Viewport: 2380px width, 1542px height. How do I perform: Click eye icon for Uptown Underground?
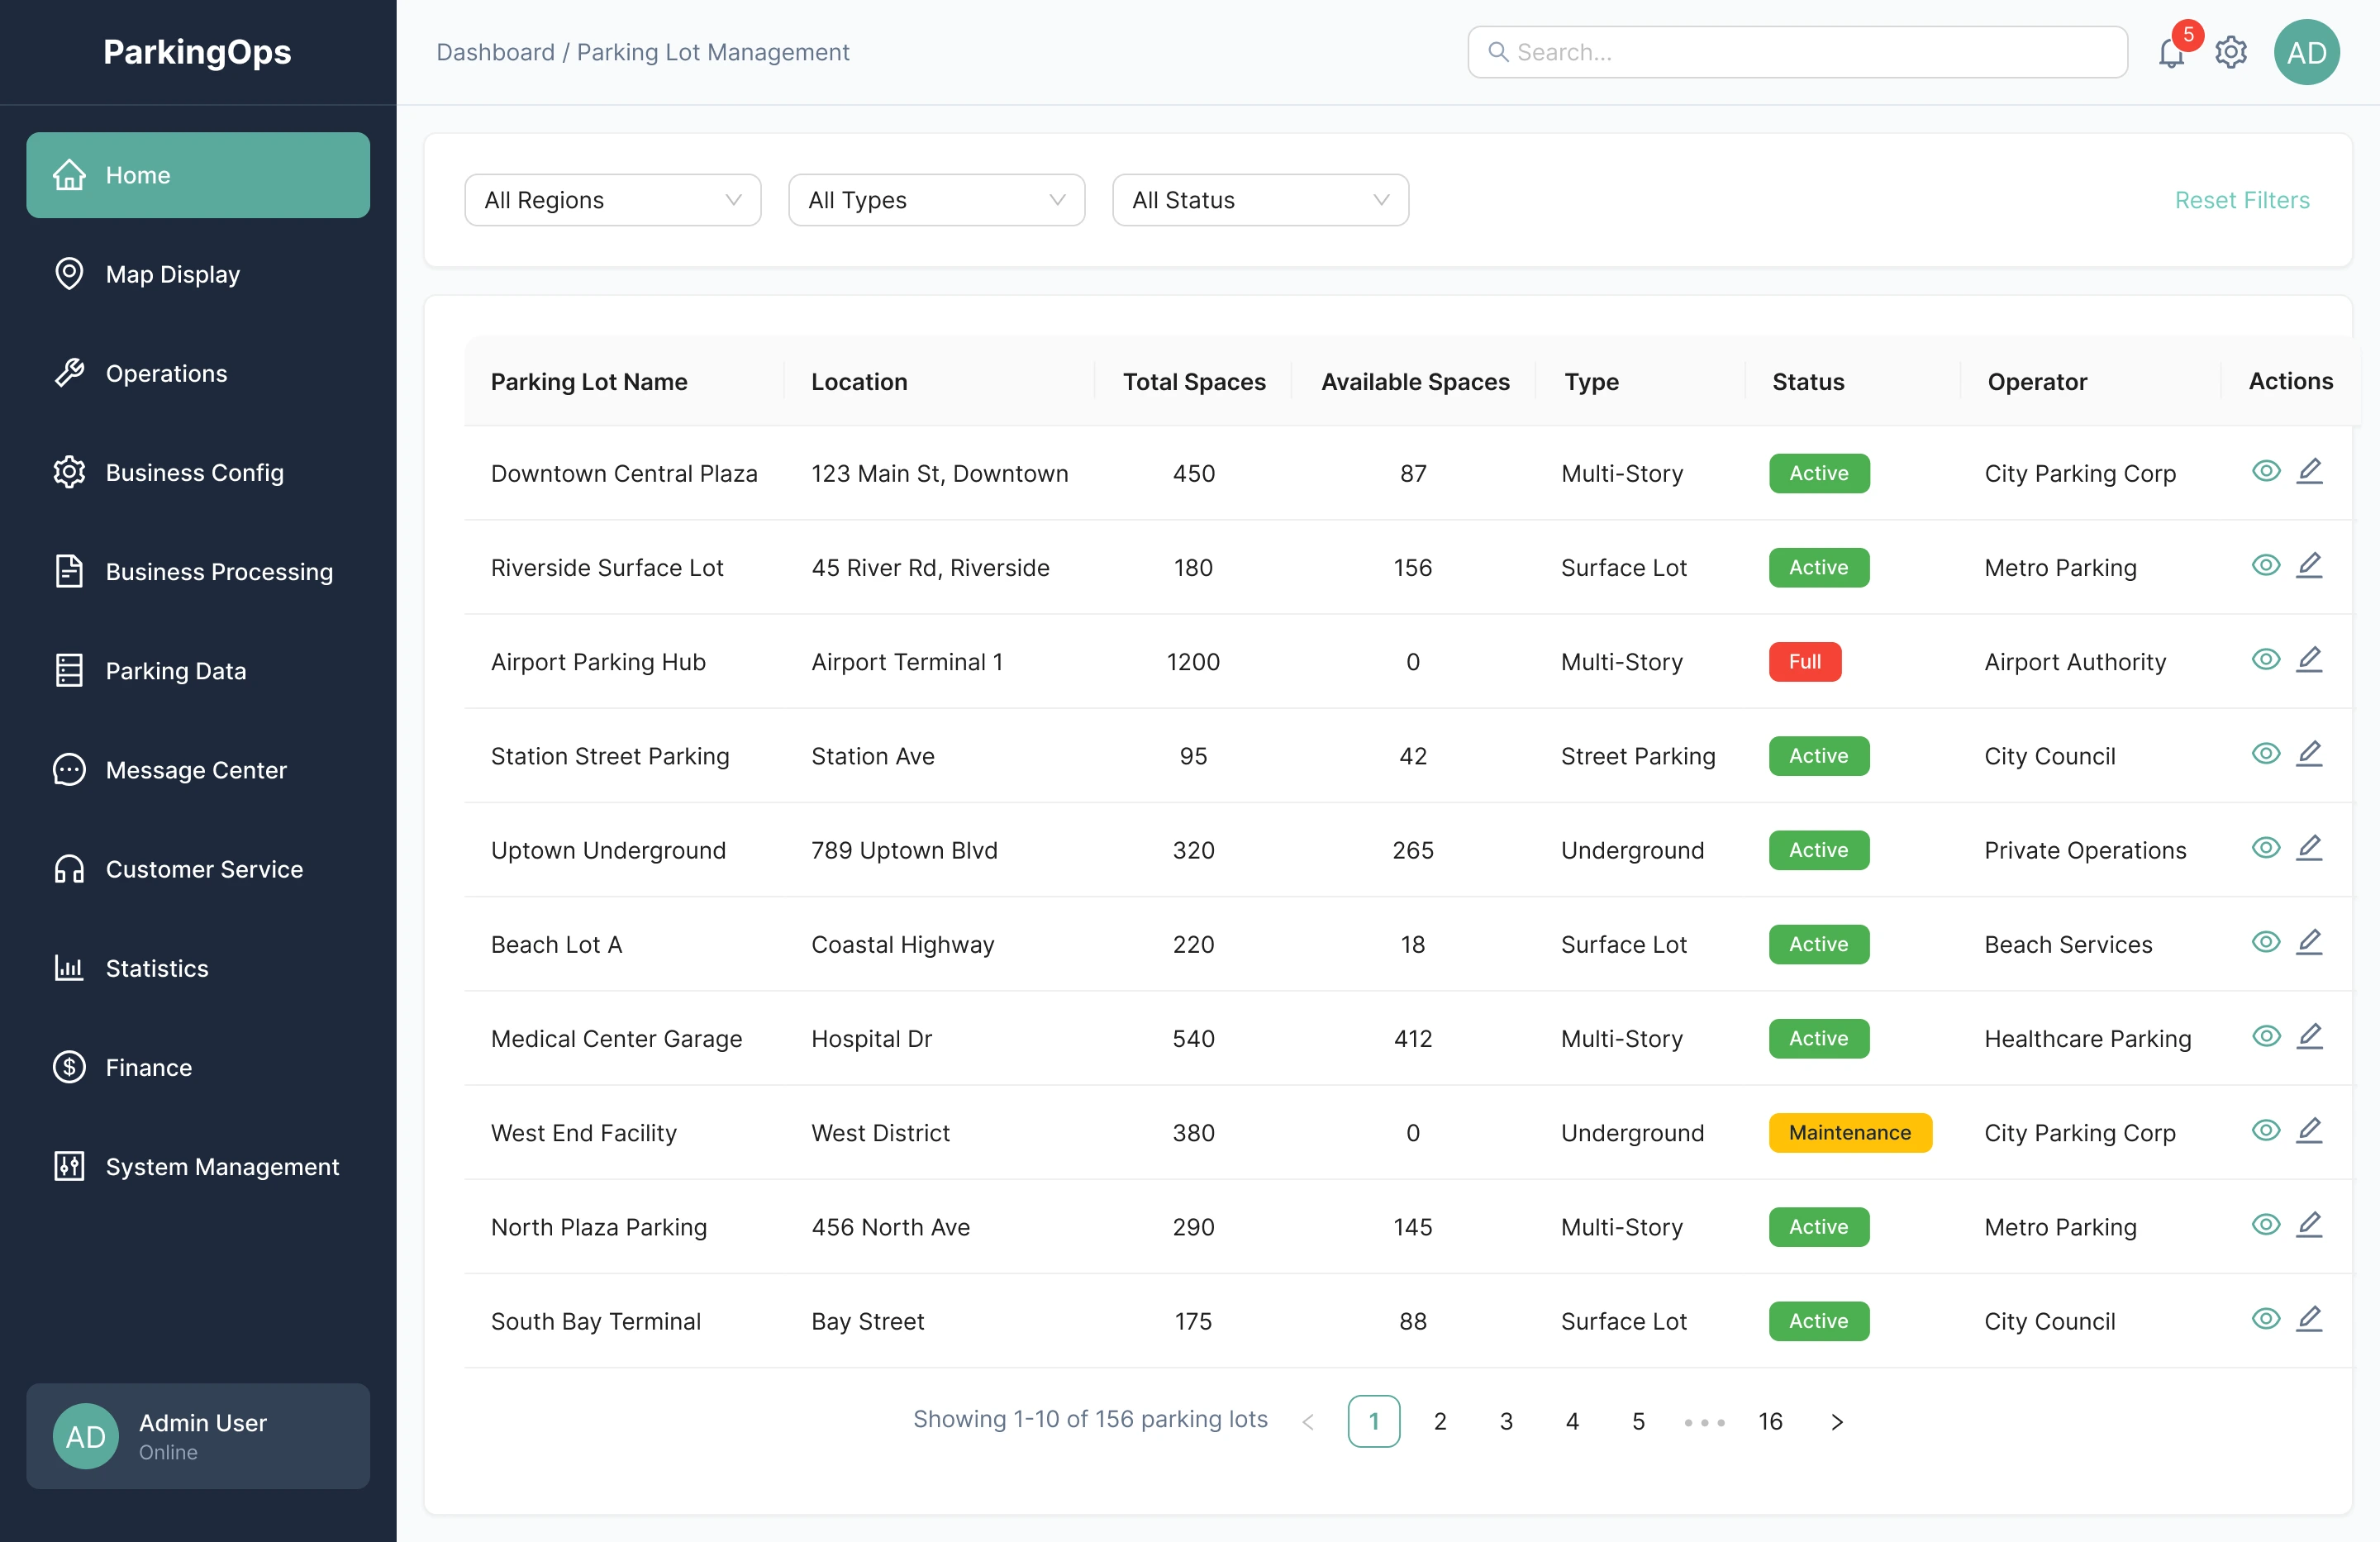pos(2265,848)
